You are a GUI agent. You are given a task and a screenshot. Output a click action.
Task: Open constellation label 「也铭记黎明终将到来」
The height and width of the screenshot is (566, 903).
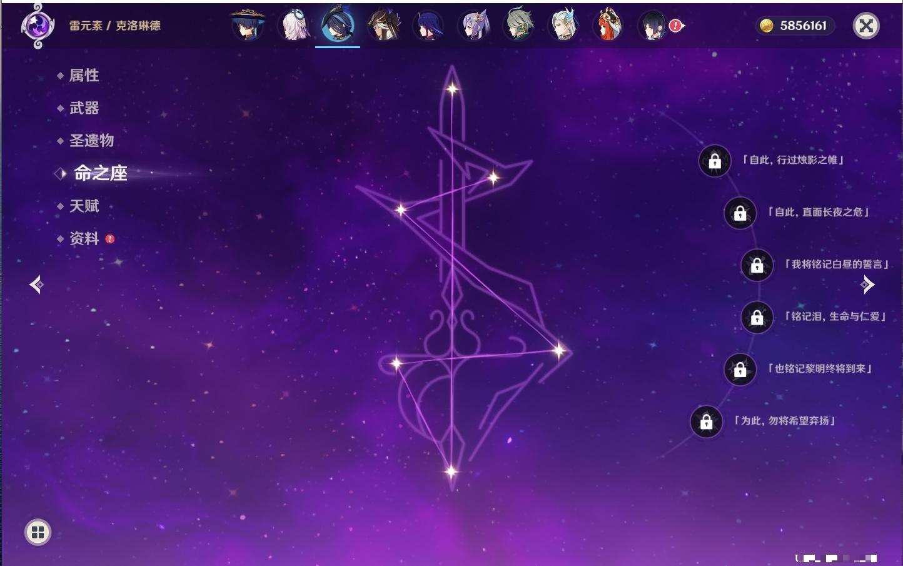[820, 368]
